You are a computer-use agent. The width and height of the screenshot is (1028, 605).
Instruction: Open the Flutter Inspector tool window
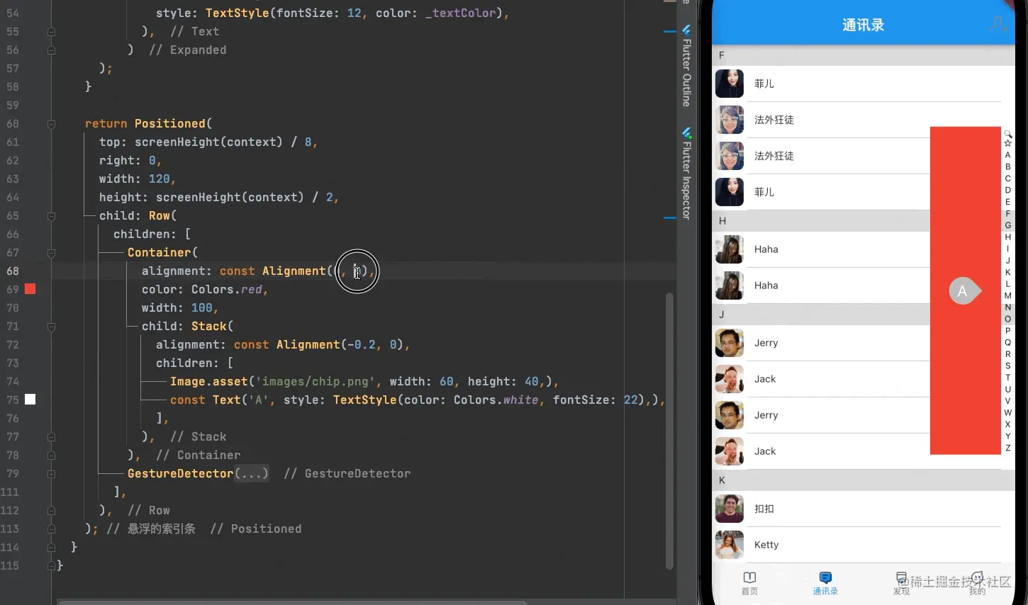click(x=686, y=172)
